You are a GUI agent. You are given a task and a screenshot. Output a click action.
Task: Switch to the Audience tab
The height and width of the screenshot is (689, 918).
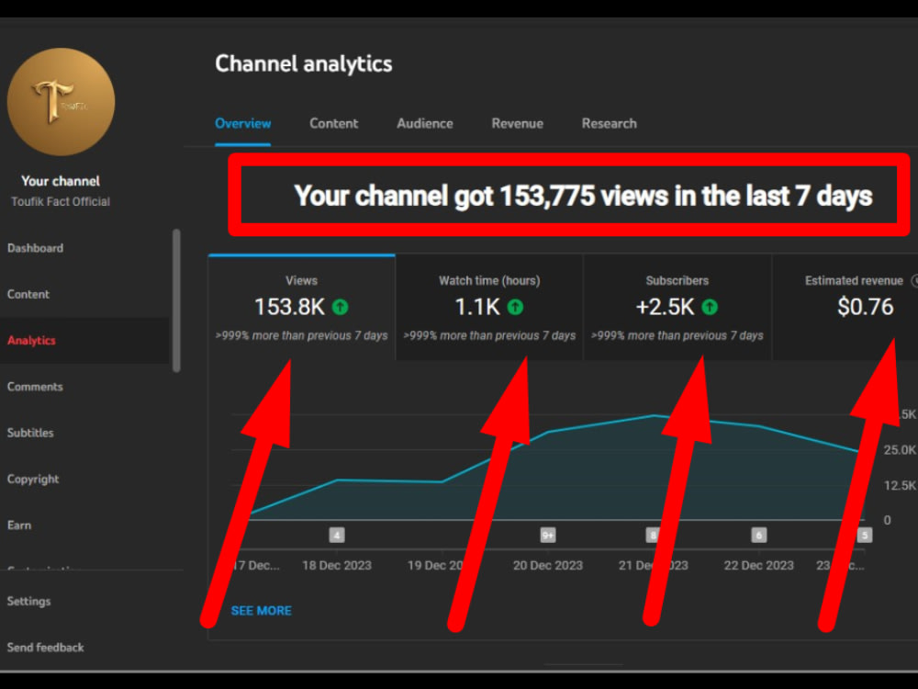point(424,123)
